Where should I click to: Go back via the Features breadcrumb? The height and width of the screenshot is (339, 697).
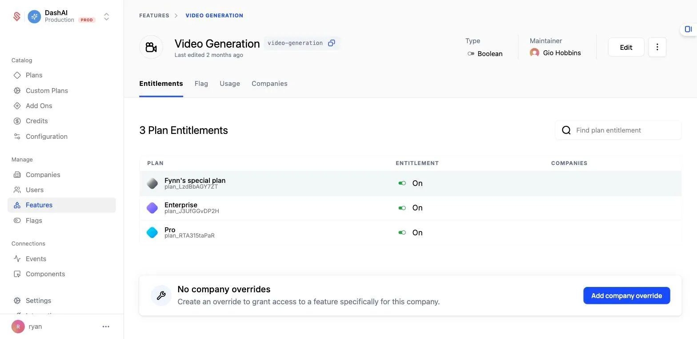154,16
